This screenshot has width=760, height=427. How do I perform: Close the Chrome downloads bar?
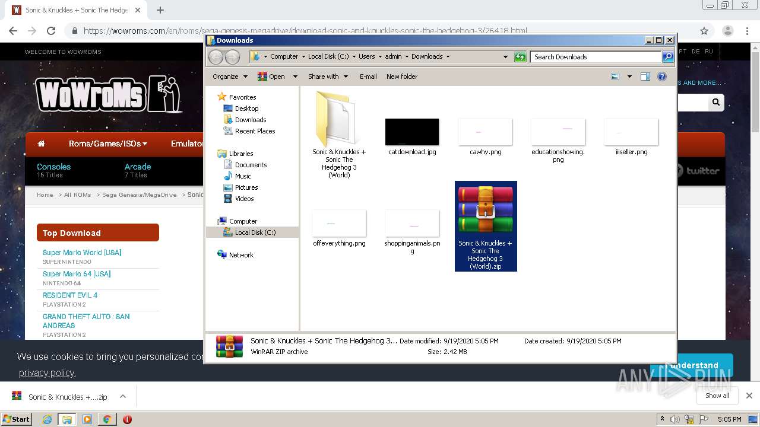point(749,396)
